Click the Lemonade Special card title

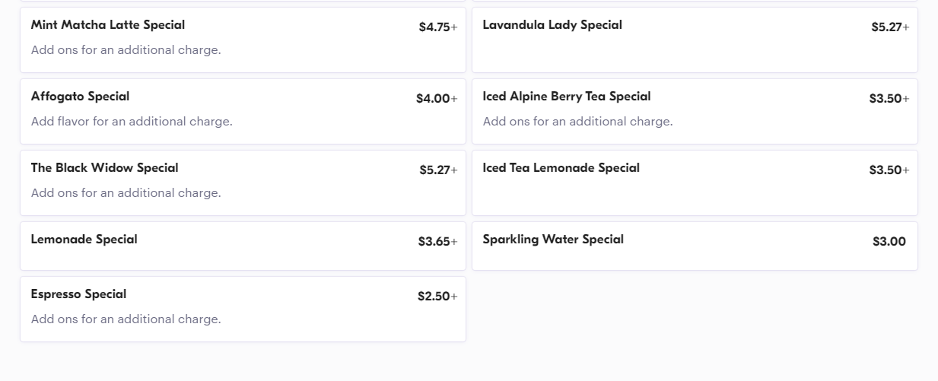[84, 240]
